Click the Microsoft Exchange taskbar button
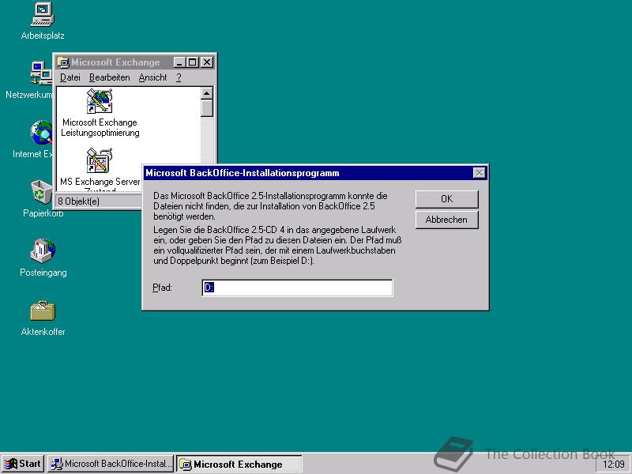 [x=239, y=464]
